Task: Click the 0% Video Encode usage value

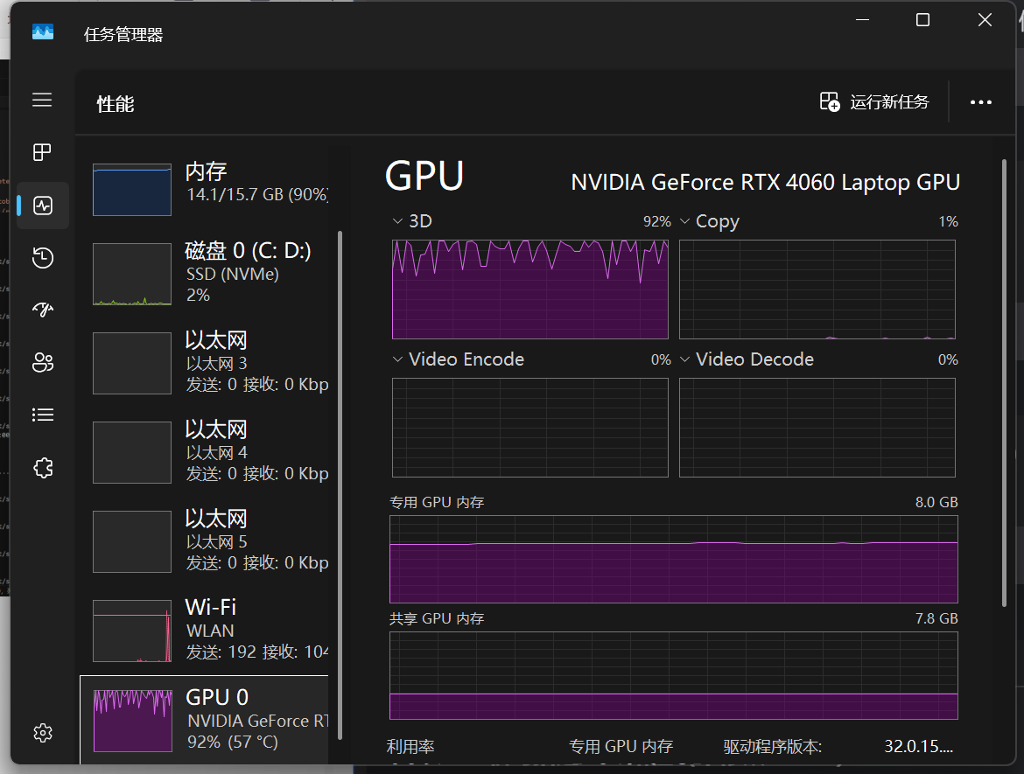Action: coord(661,359)
